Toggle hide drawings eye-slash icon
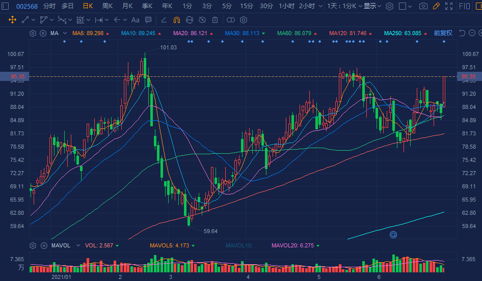Viewport: 482px width, 281px height. tap(202, 20)
